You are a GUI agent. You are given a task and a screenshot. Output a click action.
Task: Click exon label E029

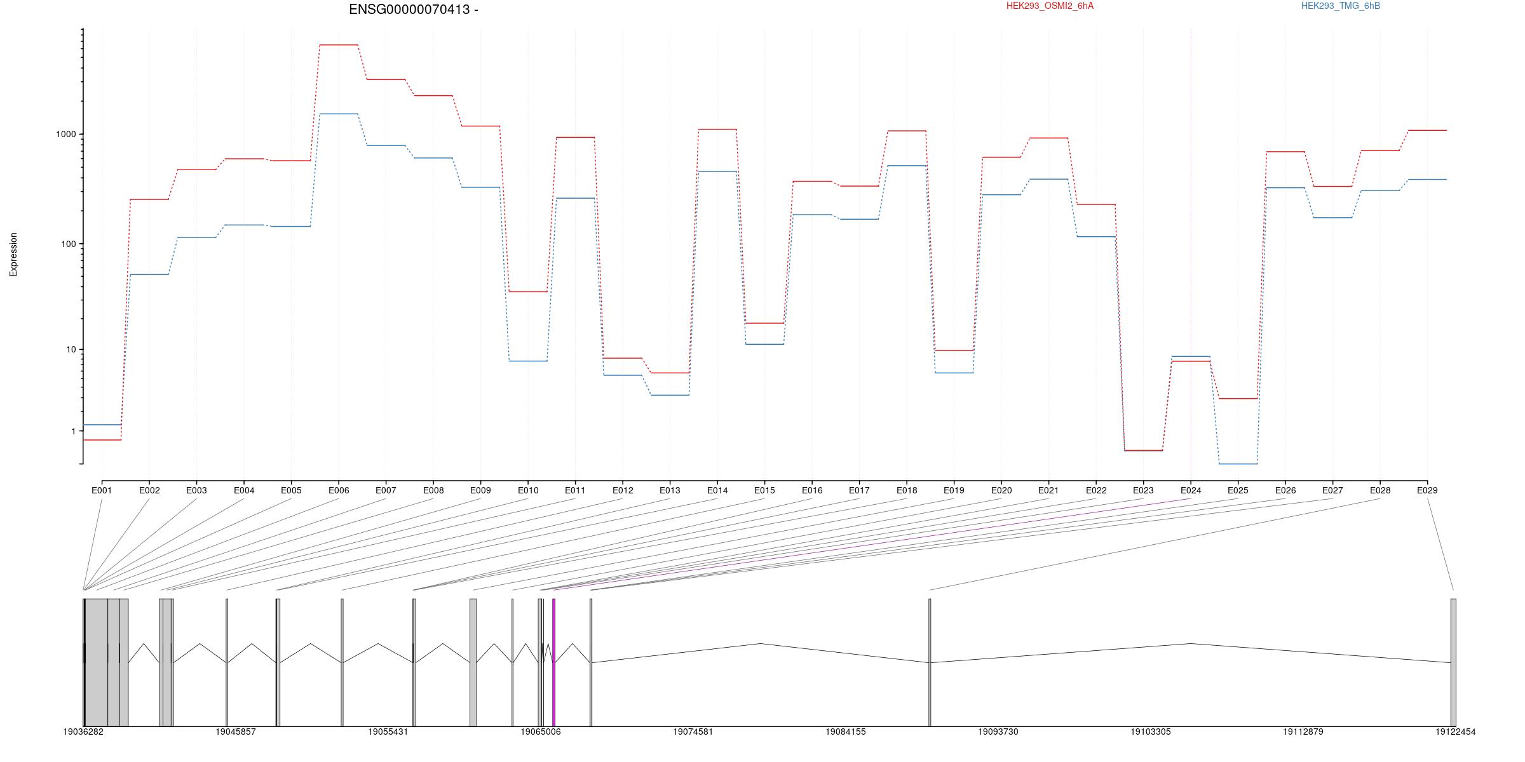pos(1427,490)
